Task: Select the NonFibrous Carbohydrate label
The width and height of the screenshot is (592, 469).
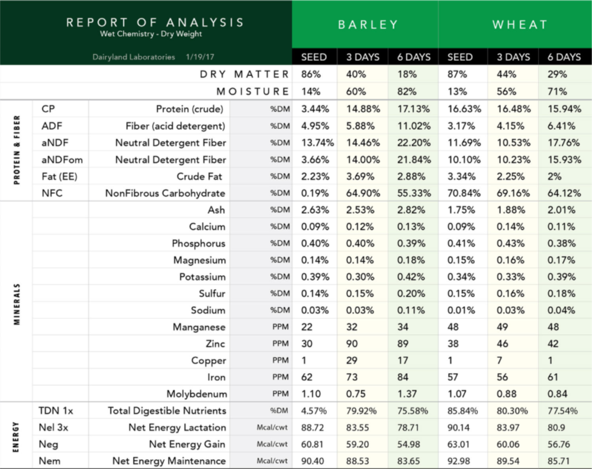Action: point(165,193)
